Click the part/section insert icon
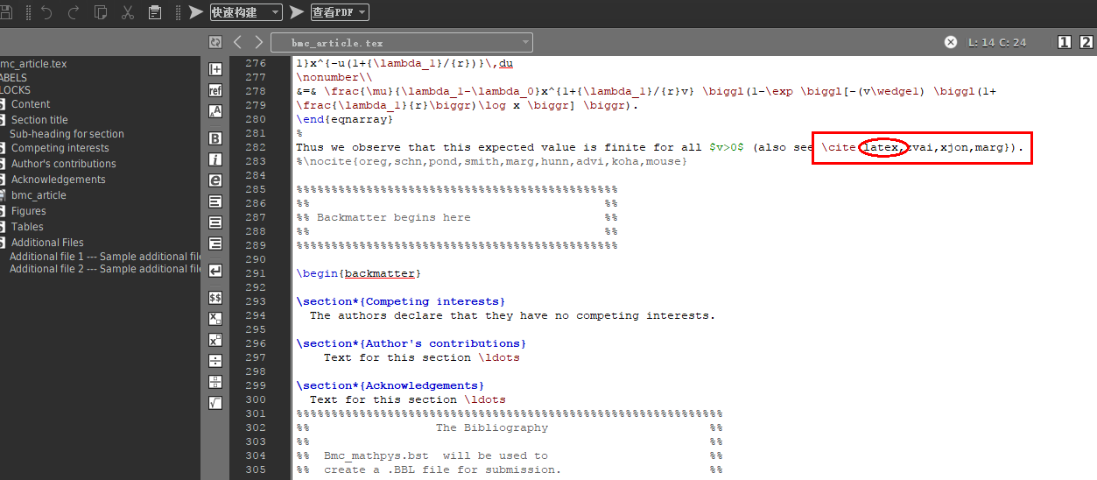The image size is (1097, 480). click(x=215, y=69)
